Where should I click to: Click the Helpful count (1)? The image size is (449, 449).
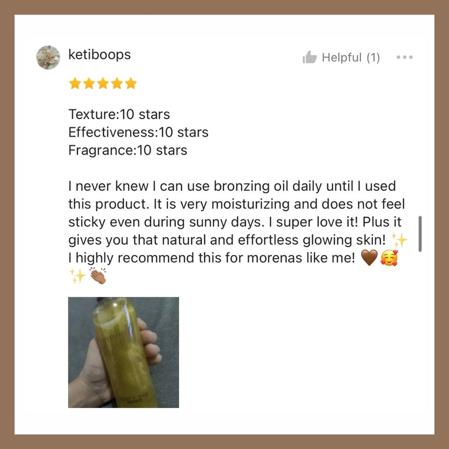pos(374,57)
